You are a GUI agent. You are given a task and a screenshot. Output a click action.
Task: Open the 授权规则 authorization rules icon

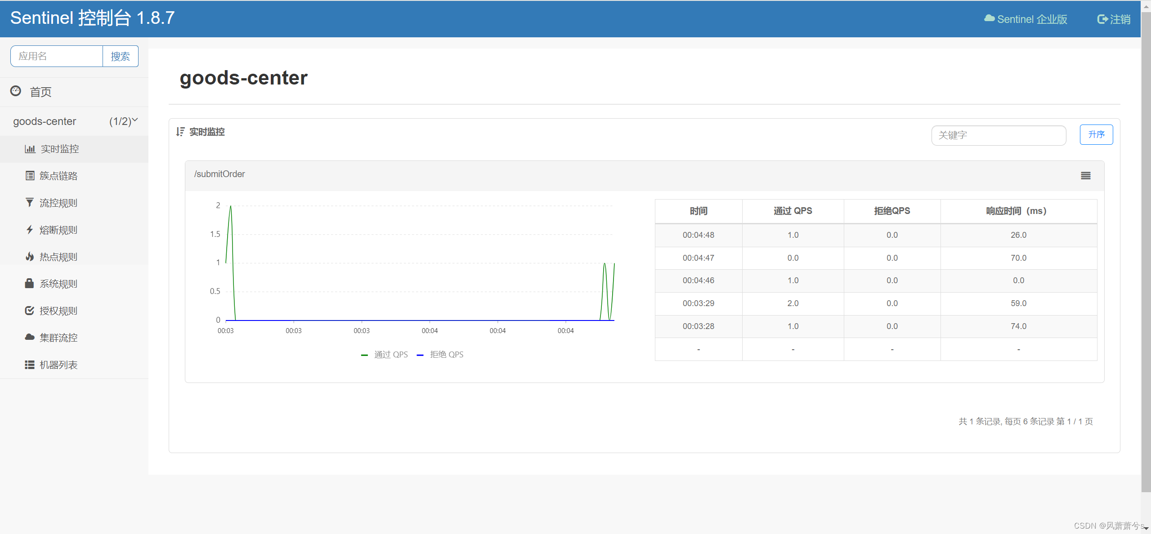[30, 311]
